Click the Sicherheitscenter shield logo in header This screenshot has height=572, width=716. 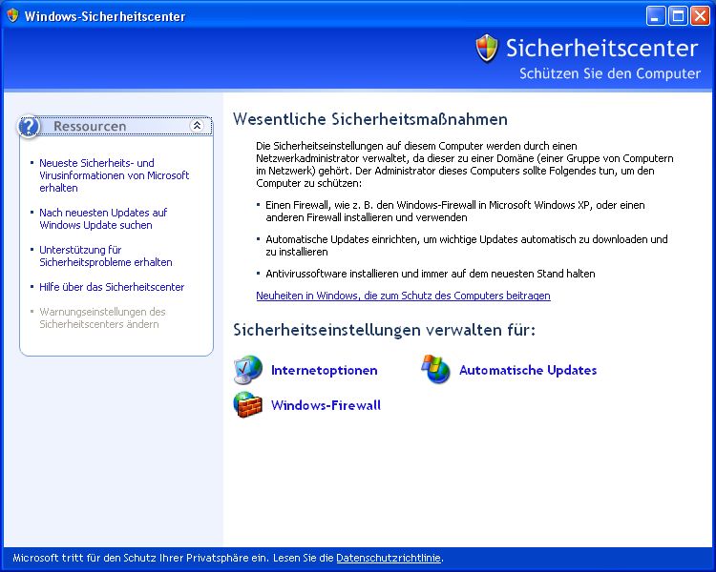click(487, 48)
